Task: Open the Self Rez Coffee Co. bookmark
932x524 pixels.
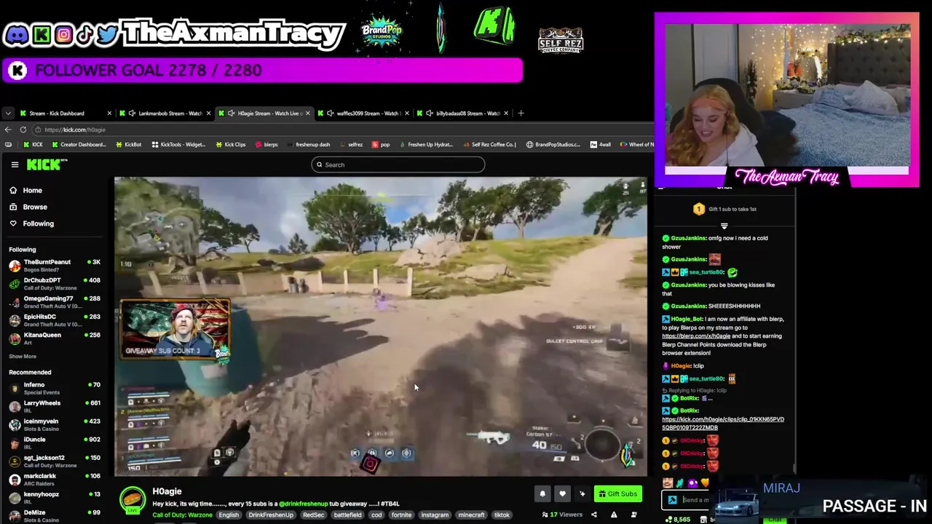Action: pyautogui.click(x=489, y=145)
